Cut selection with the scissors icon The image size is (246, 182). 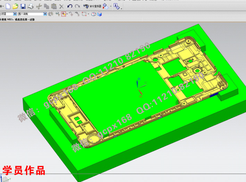pos(39,6)
